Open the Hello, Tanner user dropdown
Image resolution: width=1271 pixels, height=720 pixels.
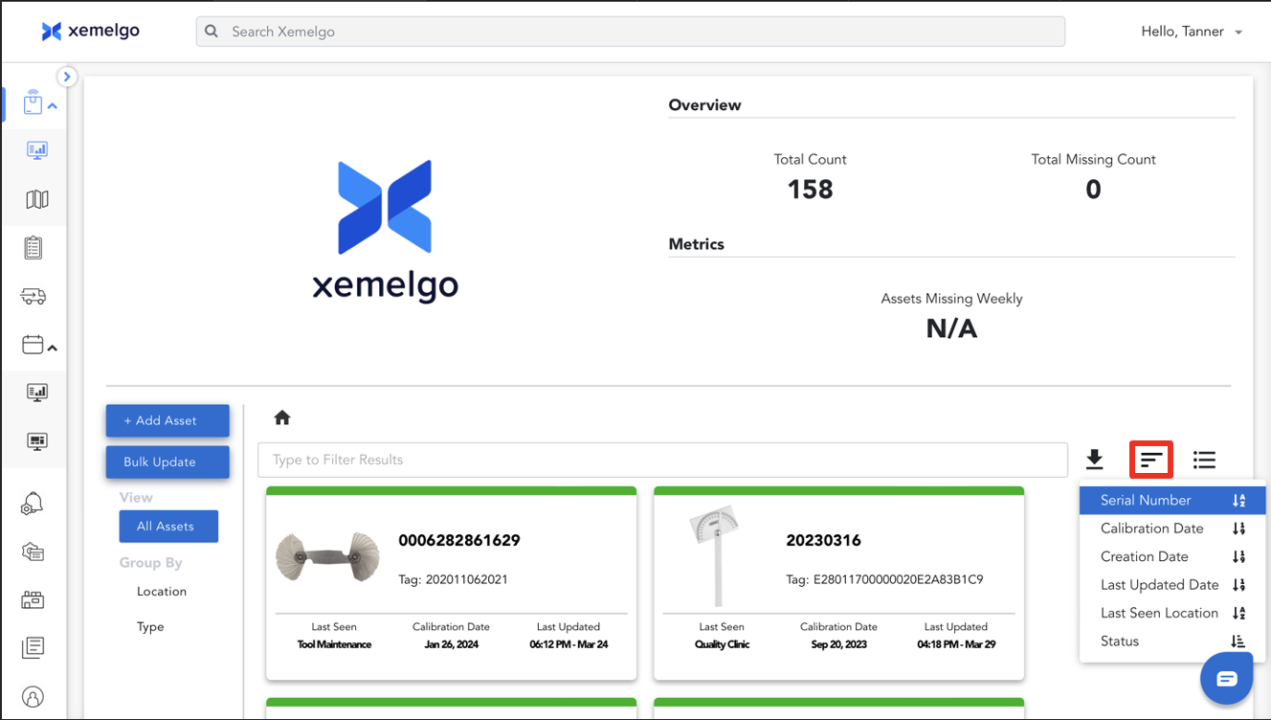1192,32
